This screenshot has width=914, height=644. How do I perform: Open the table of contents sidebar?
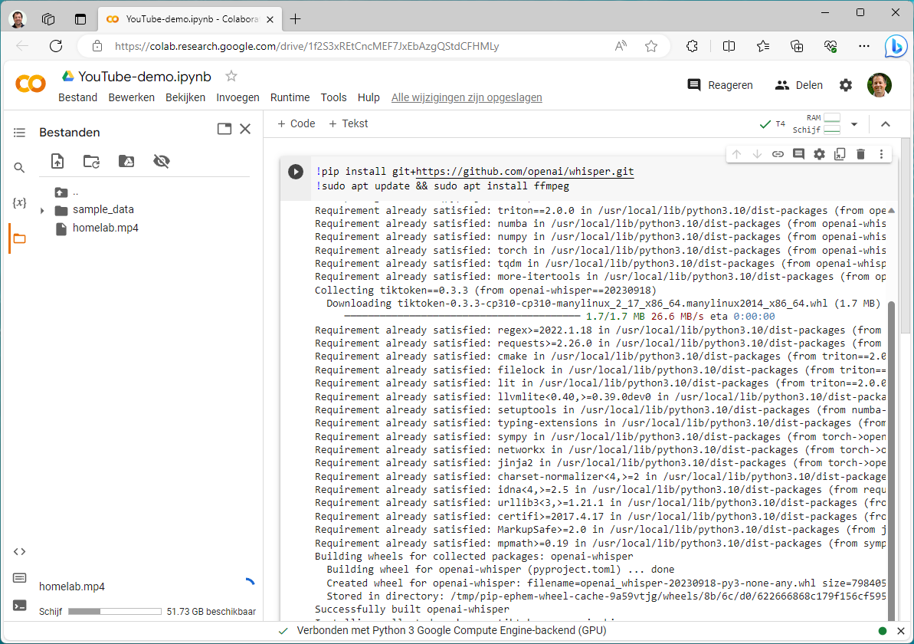coord(19,133)
